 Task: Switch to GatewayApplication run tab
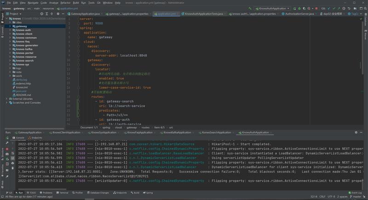[29, 133]
